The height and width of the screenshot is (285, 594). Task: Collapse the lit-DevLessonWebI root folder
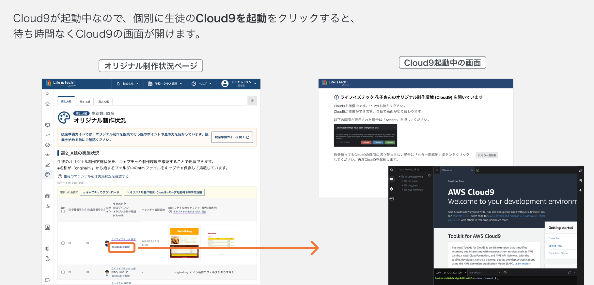click(x=399, y=177)
